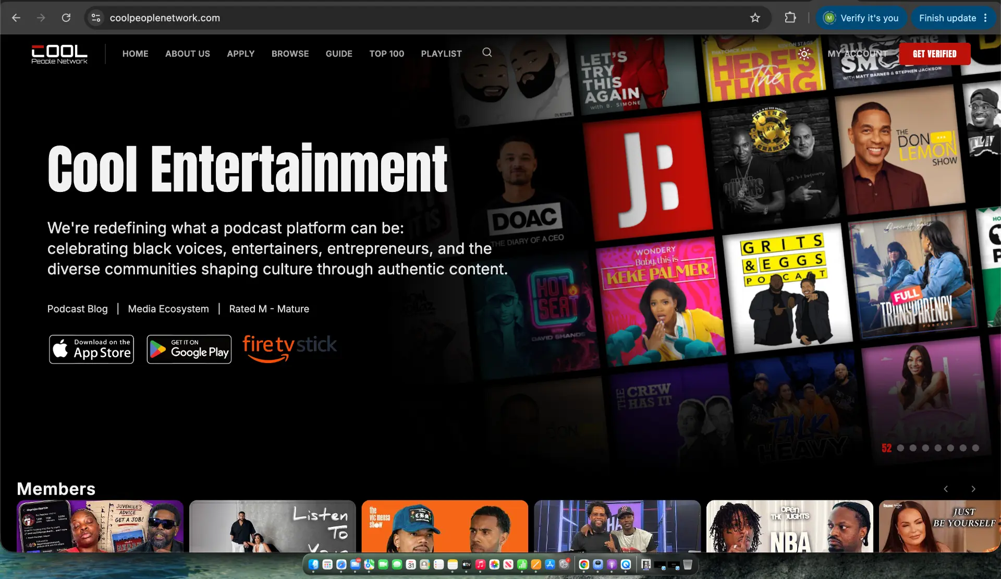Select the fourth slider pagination dot

(x=938, y=448)
